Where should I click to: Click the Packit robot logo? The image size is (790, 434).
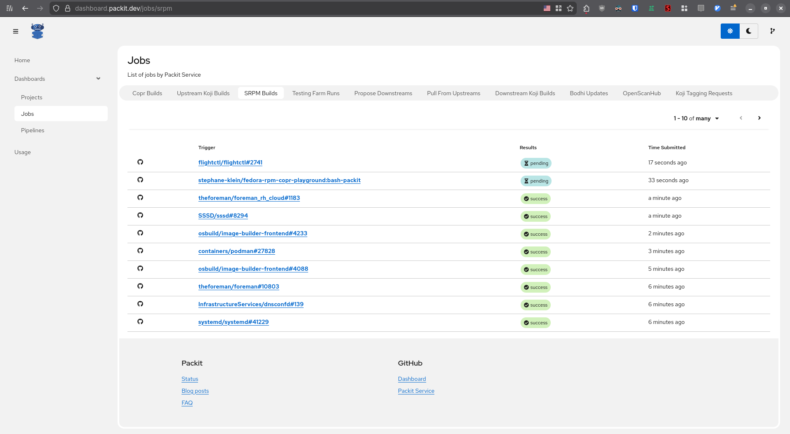(x=38, y=31)
